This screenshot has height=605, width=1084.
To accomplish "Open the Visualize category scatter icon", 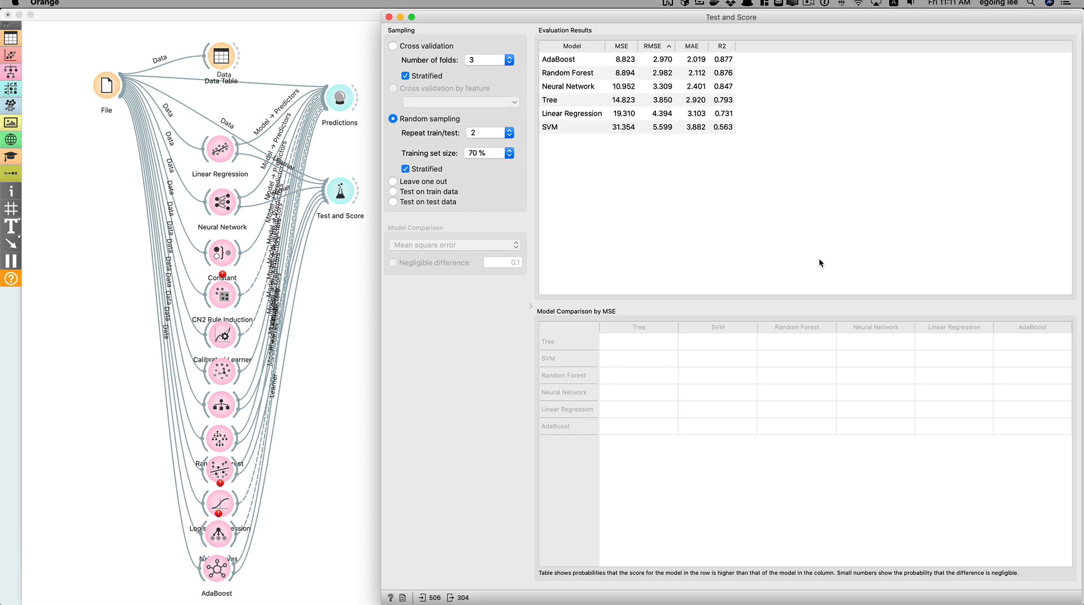I will [x=11, y=55].
